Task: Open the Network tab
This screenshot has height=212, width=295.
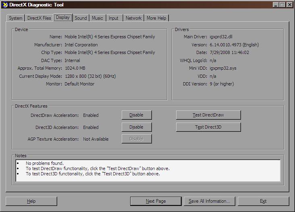Action: point(133,18)
